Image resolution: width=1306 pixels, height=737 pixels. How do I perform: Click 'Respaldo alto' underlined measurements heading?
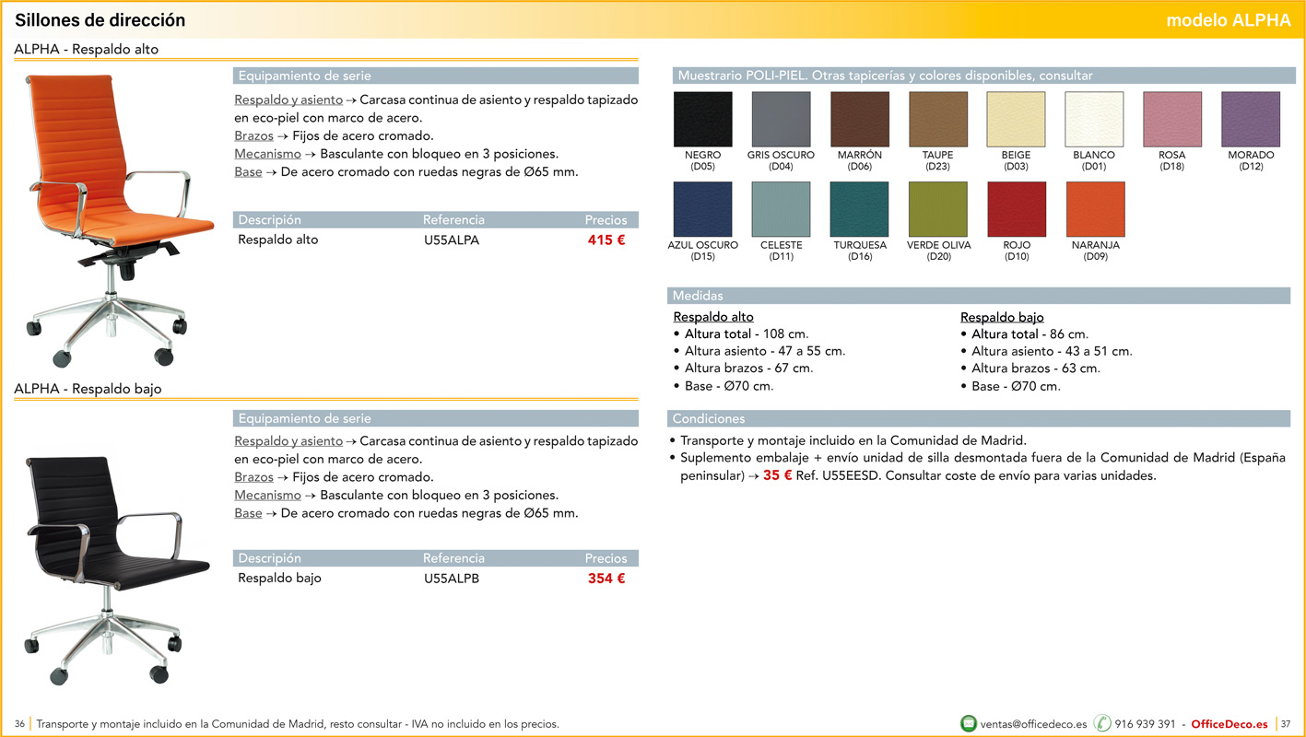[x=713, y=317]
